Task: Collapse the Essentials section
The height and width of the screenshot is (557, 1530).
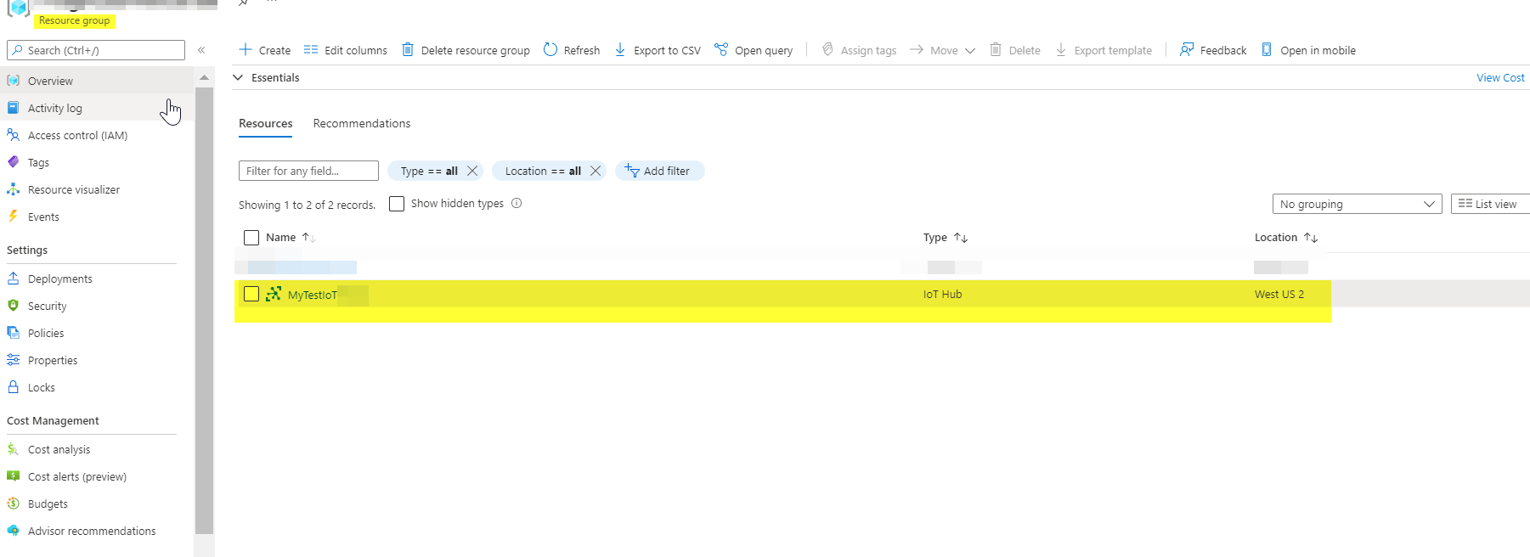Action: [238, 77]
